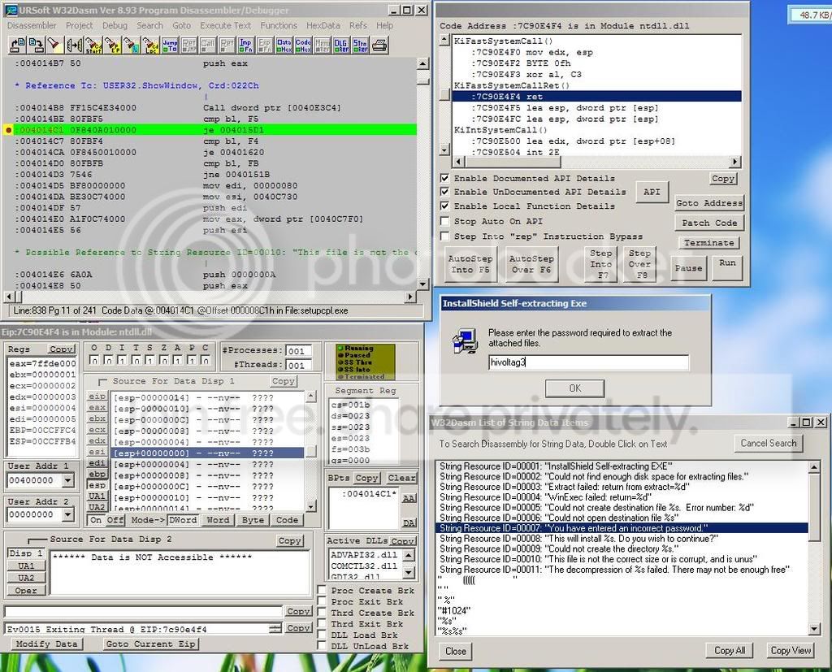Screen dimensions: 832x672
Task: Click the stepper beside the event log field
Action: 275,628
